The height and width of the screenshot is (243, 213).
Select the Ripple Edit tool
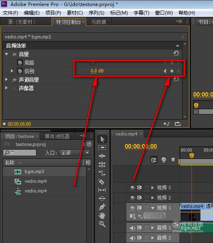102,156
